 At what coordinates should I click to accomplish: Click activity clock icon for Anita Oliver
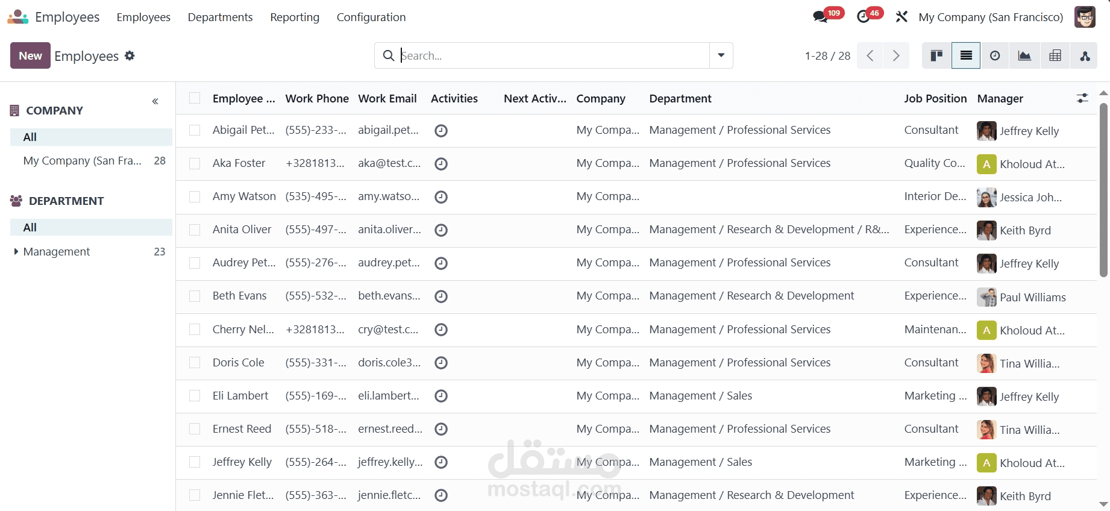(441, 230)
